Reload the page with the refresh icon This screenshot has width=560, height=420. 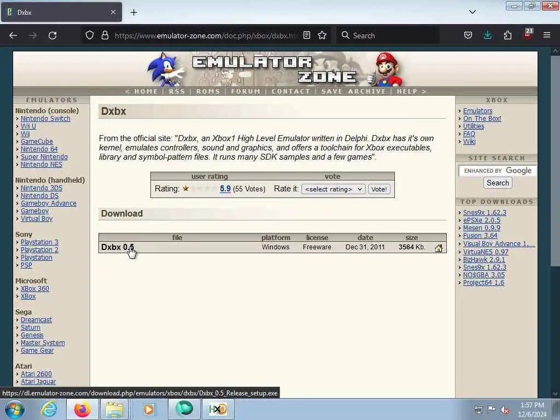pyautogui.click(x=52, y=36)
